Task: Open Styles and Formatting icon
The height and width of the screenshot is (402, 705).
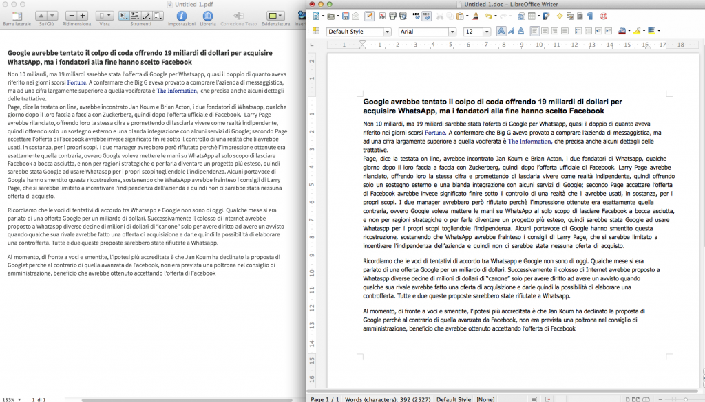Action: tap(316, 31)
